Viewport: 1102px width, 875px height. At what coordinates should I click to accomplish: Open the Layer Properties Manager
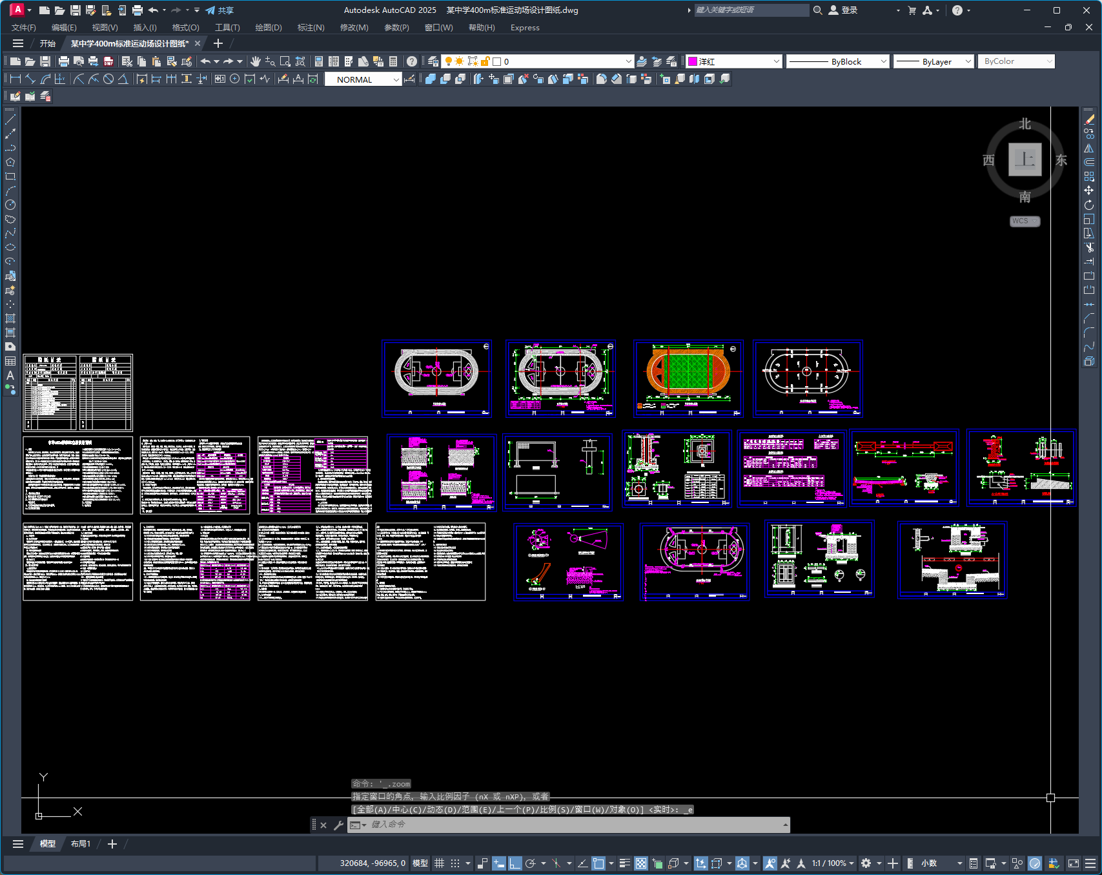pos(433,61)
